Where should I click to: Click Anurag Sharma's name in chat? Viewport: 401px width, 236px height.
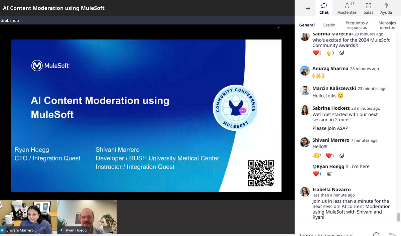point(330,69)
